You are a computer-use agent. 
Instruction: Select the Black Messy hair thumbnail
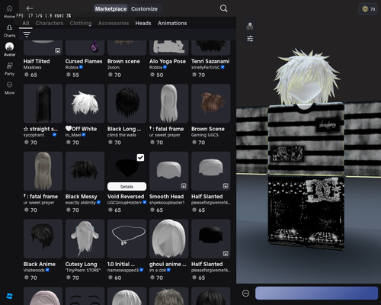(x=85, y=171)
